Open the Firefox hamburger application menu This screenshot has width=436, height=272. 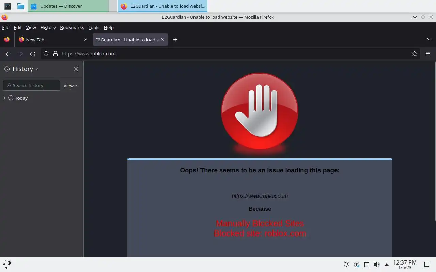pos(428,54)
